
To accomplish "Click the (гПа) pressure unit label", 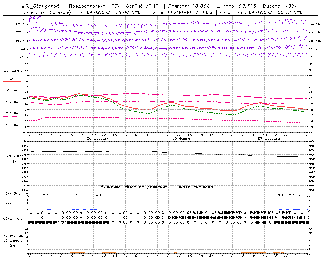I will [13, 162].
